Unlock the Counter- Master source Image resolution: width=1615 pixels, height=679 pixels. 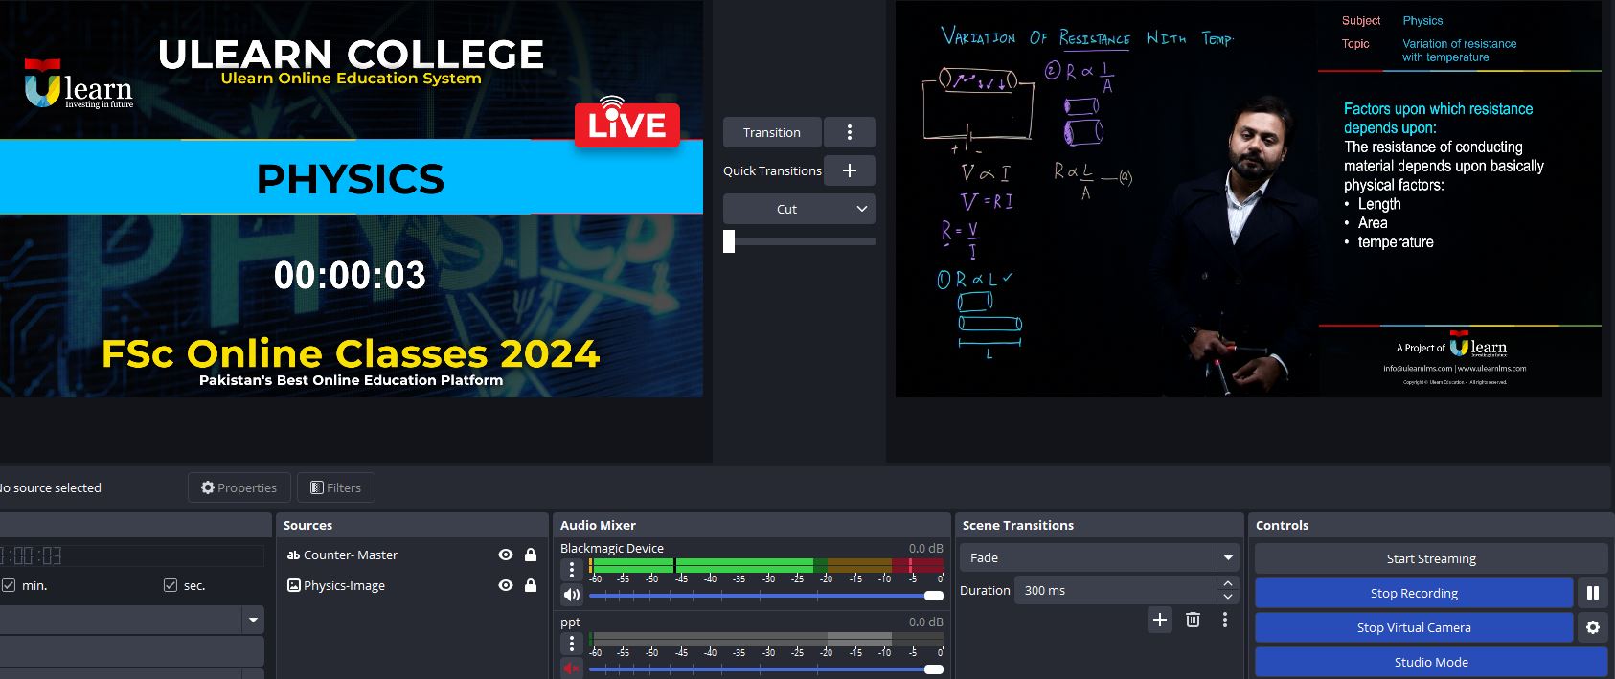tap(531, 555)
